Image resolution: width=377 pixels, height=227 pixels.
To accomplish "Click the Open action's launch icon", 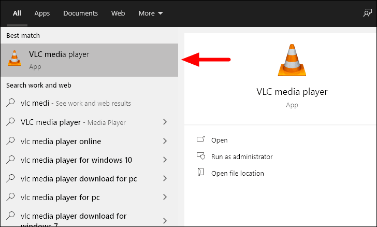I will point(200,139).
